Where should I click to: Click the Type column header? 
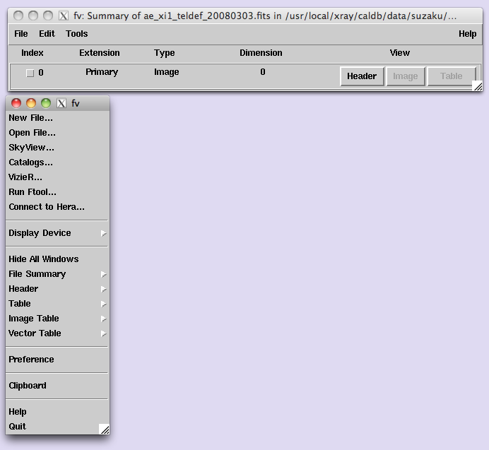(165, 53)
